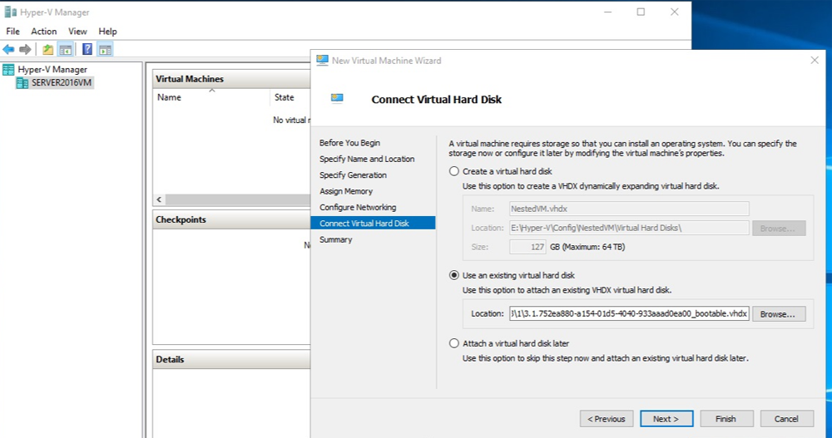This screenshot has width=832, height=438.
Task: Click the Forward arrow in Hyper-V Manager toolbar
Action: tap(25, 49)
